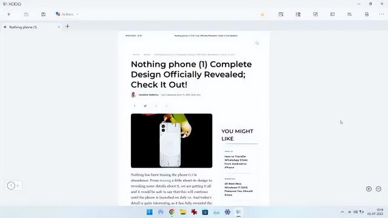
Task: Zoom in with the plus circle
Action: pyautogui.click(x=369, y=189)
